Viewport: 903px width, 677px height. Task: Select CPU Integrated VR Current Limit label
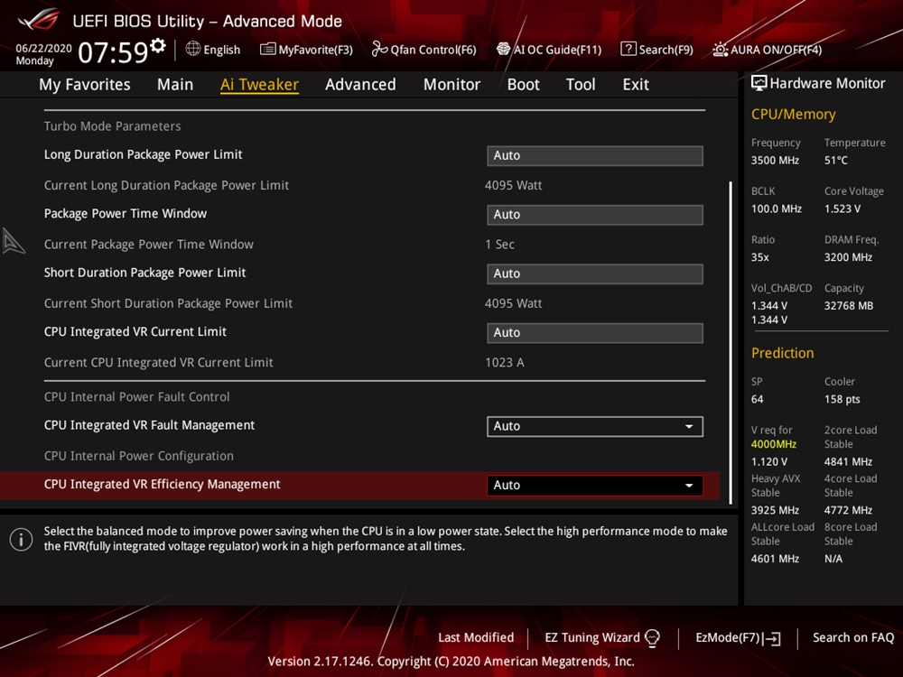(135, 331)
